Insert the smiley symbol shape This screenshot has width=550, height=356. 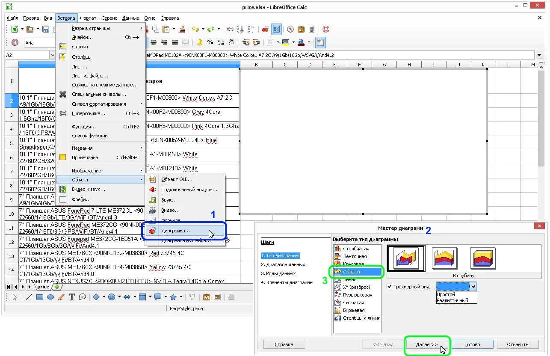pos(112,297)
